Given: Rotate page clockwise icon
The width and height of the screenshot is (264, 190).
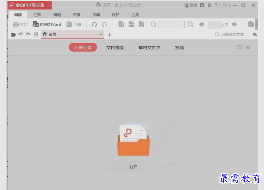Looking at the screenshot, I should tap(94, 25).
